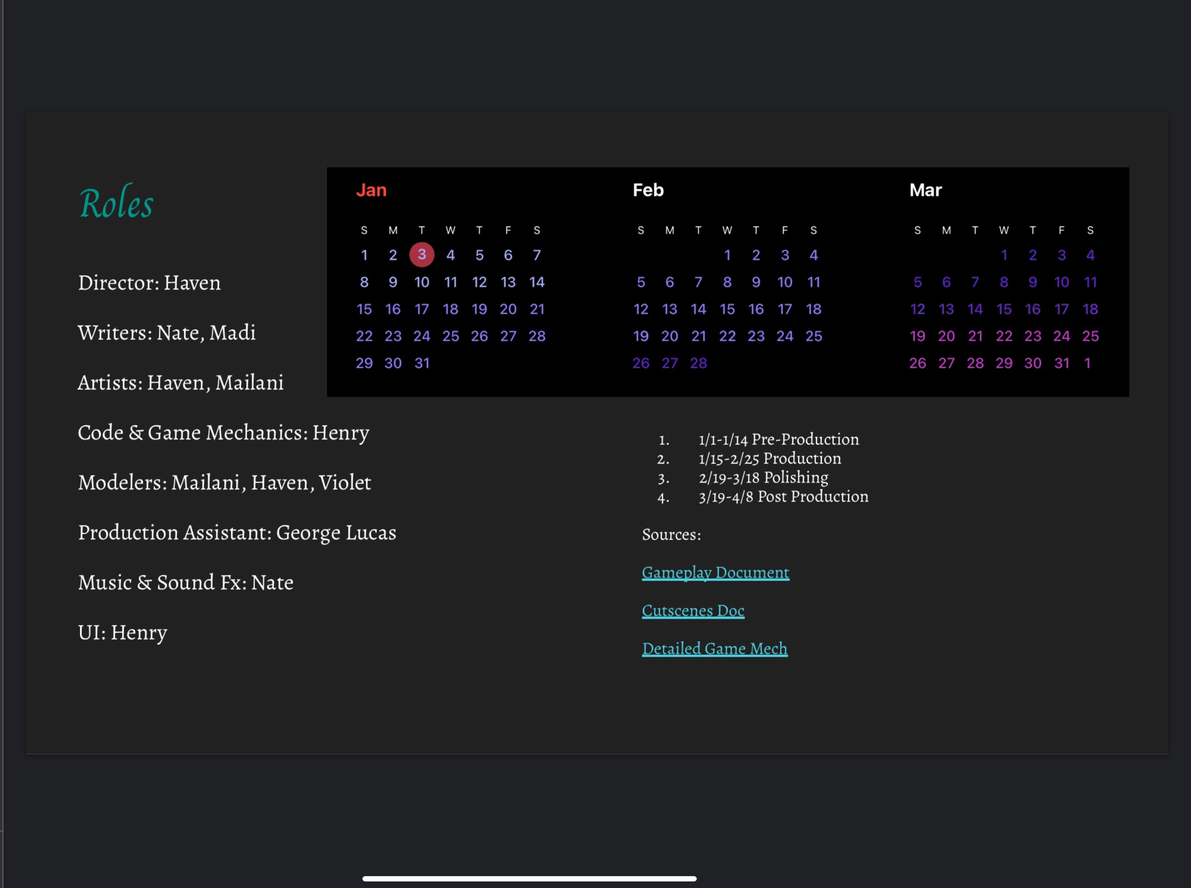
Task: Click the 1/1-1/14 Pre-Production list item
Action: 779,440
